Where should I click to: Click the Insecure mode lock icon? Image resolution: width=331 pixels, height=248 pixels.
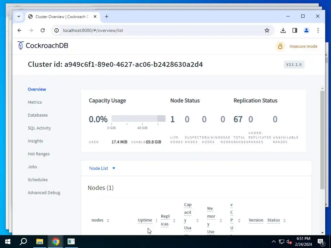point(280,46)
